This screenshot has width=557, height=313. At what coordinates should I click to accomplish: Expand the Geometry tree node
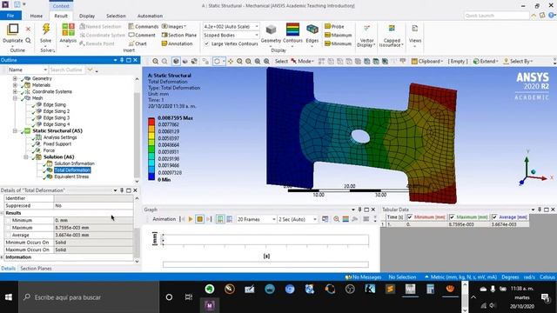[x=15, y=78]
